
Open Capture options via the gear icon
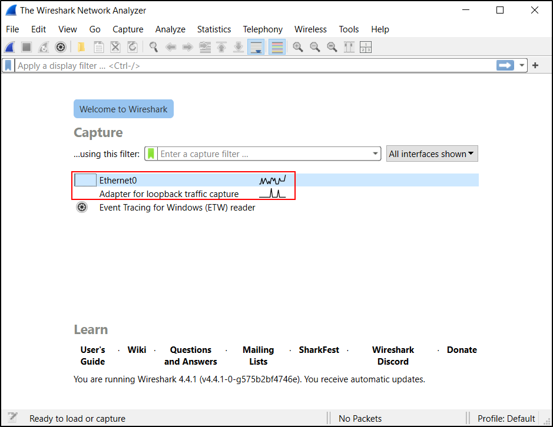point(61,47)
